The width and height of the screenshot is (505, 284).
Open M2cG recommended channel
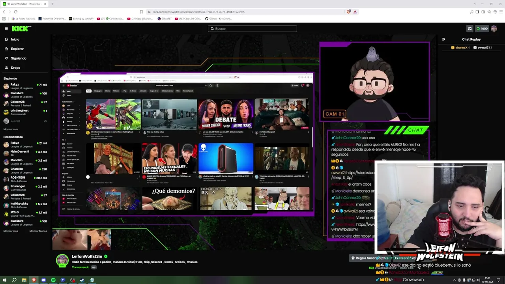click(x=25, y=214)
